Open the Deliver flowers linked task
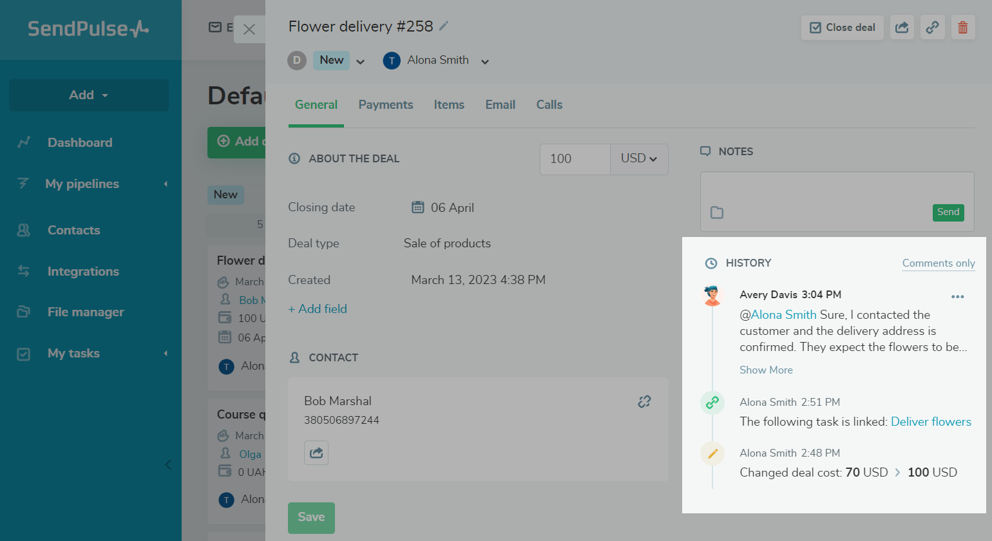Screen dimensions: 992x541 click(931, 422)
